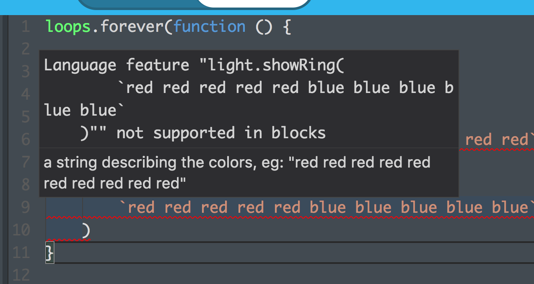The image size is (534, 284).
Task: Select line number 9 in the gutter
Action: [x=25, y=207]
